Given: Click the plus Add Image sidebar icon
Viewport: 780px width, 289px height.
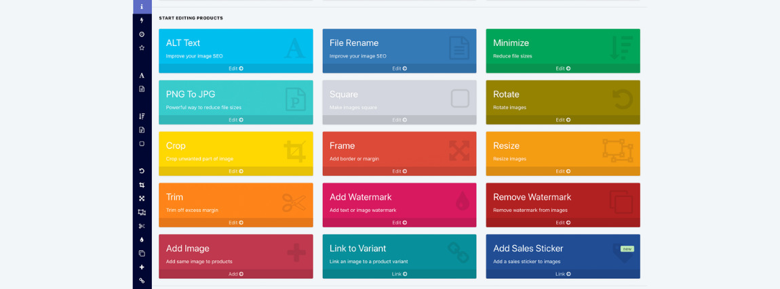Looking at the screenshot, I should [x=142, y=267].
